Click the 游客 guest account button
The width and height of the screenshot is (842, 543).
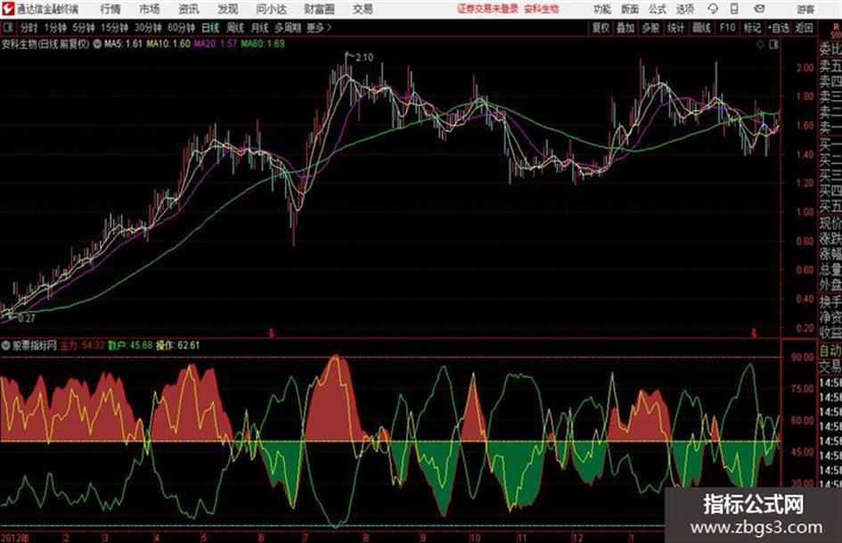pos(805,9)
